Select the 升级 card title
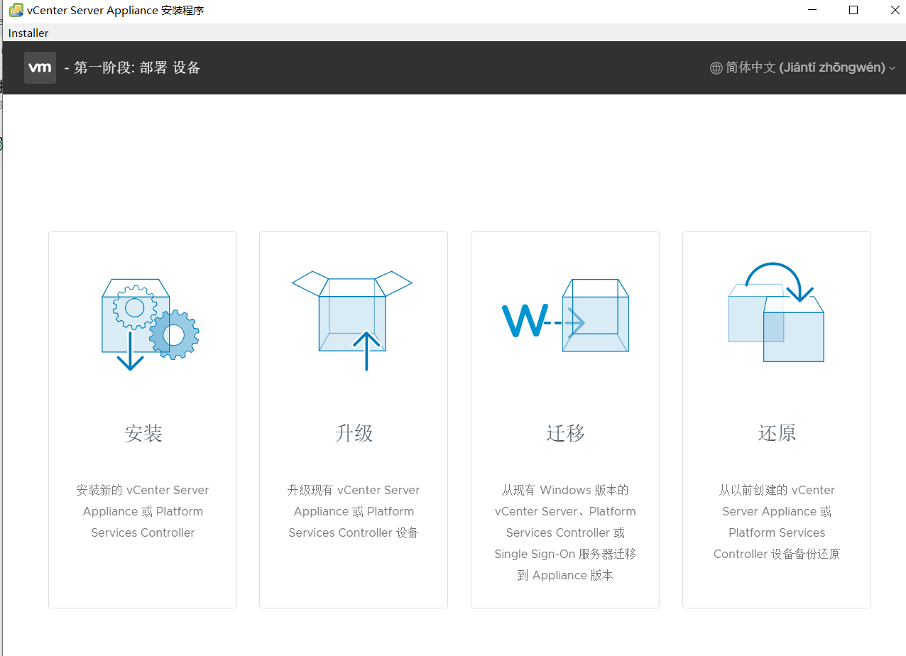The width and height of the screenshot is (906, 656). pyautogui.click(x=354, y=433)
